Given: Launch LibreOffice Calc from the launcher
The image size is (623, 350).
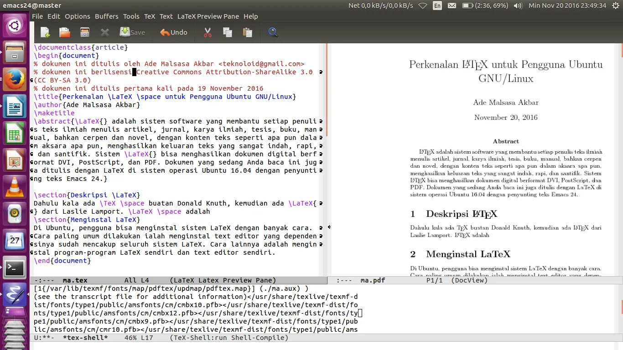Looking at the screenshot, I should point(15,134).
